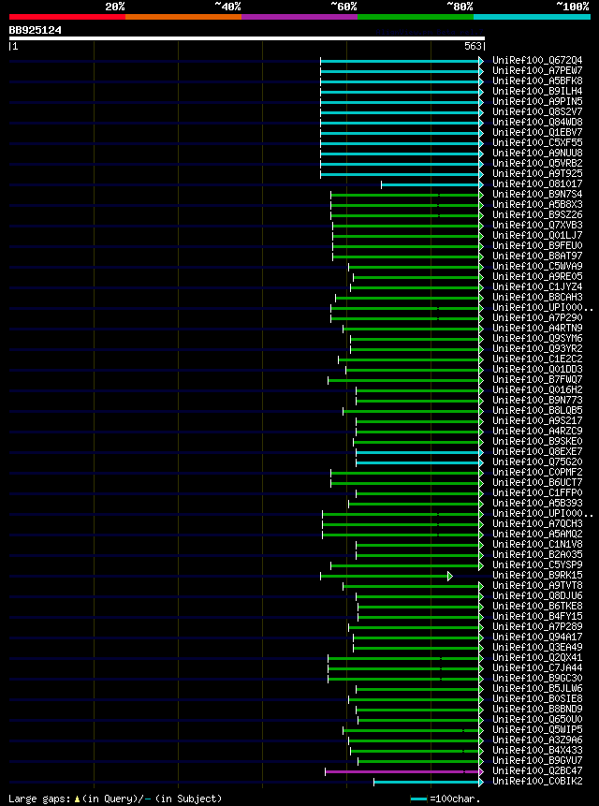Click the cyan alignment bar for UniRef100_O81017

(x=432, y=184)
